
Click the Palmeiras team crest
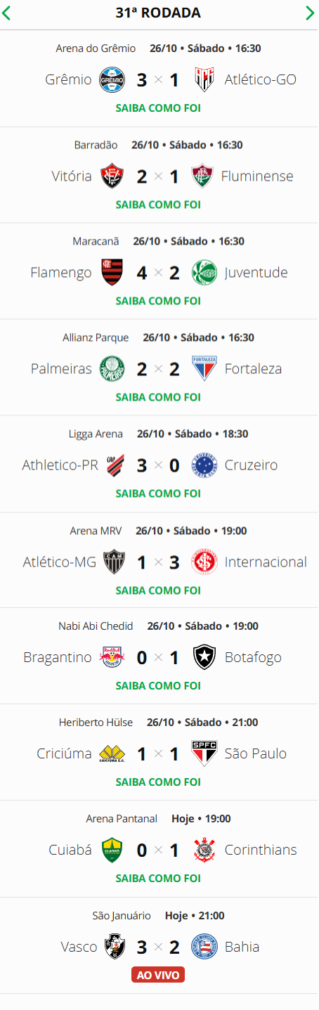click(112, 368)
